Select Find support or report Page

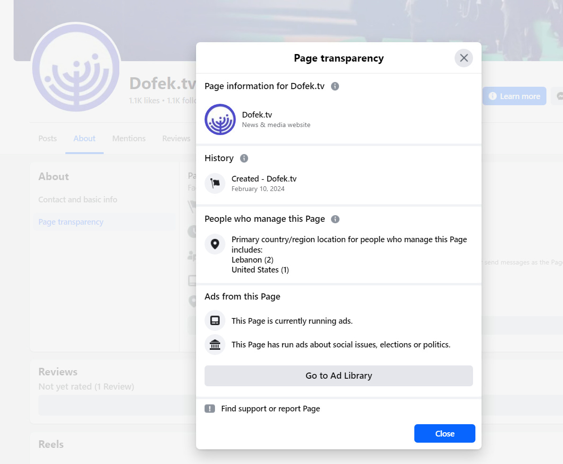(270, 409)
